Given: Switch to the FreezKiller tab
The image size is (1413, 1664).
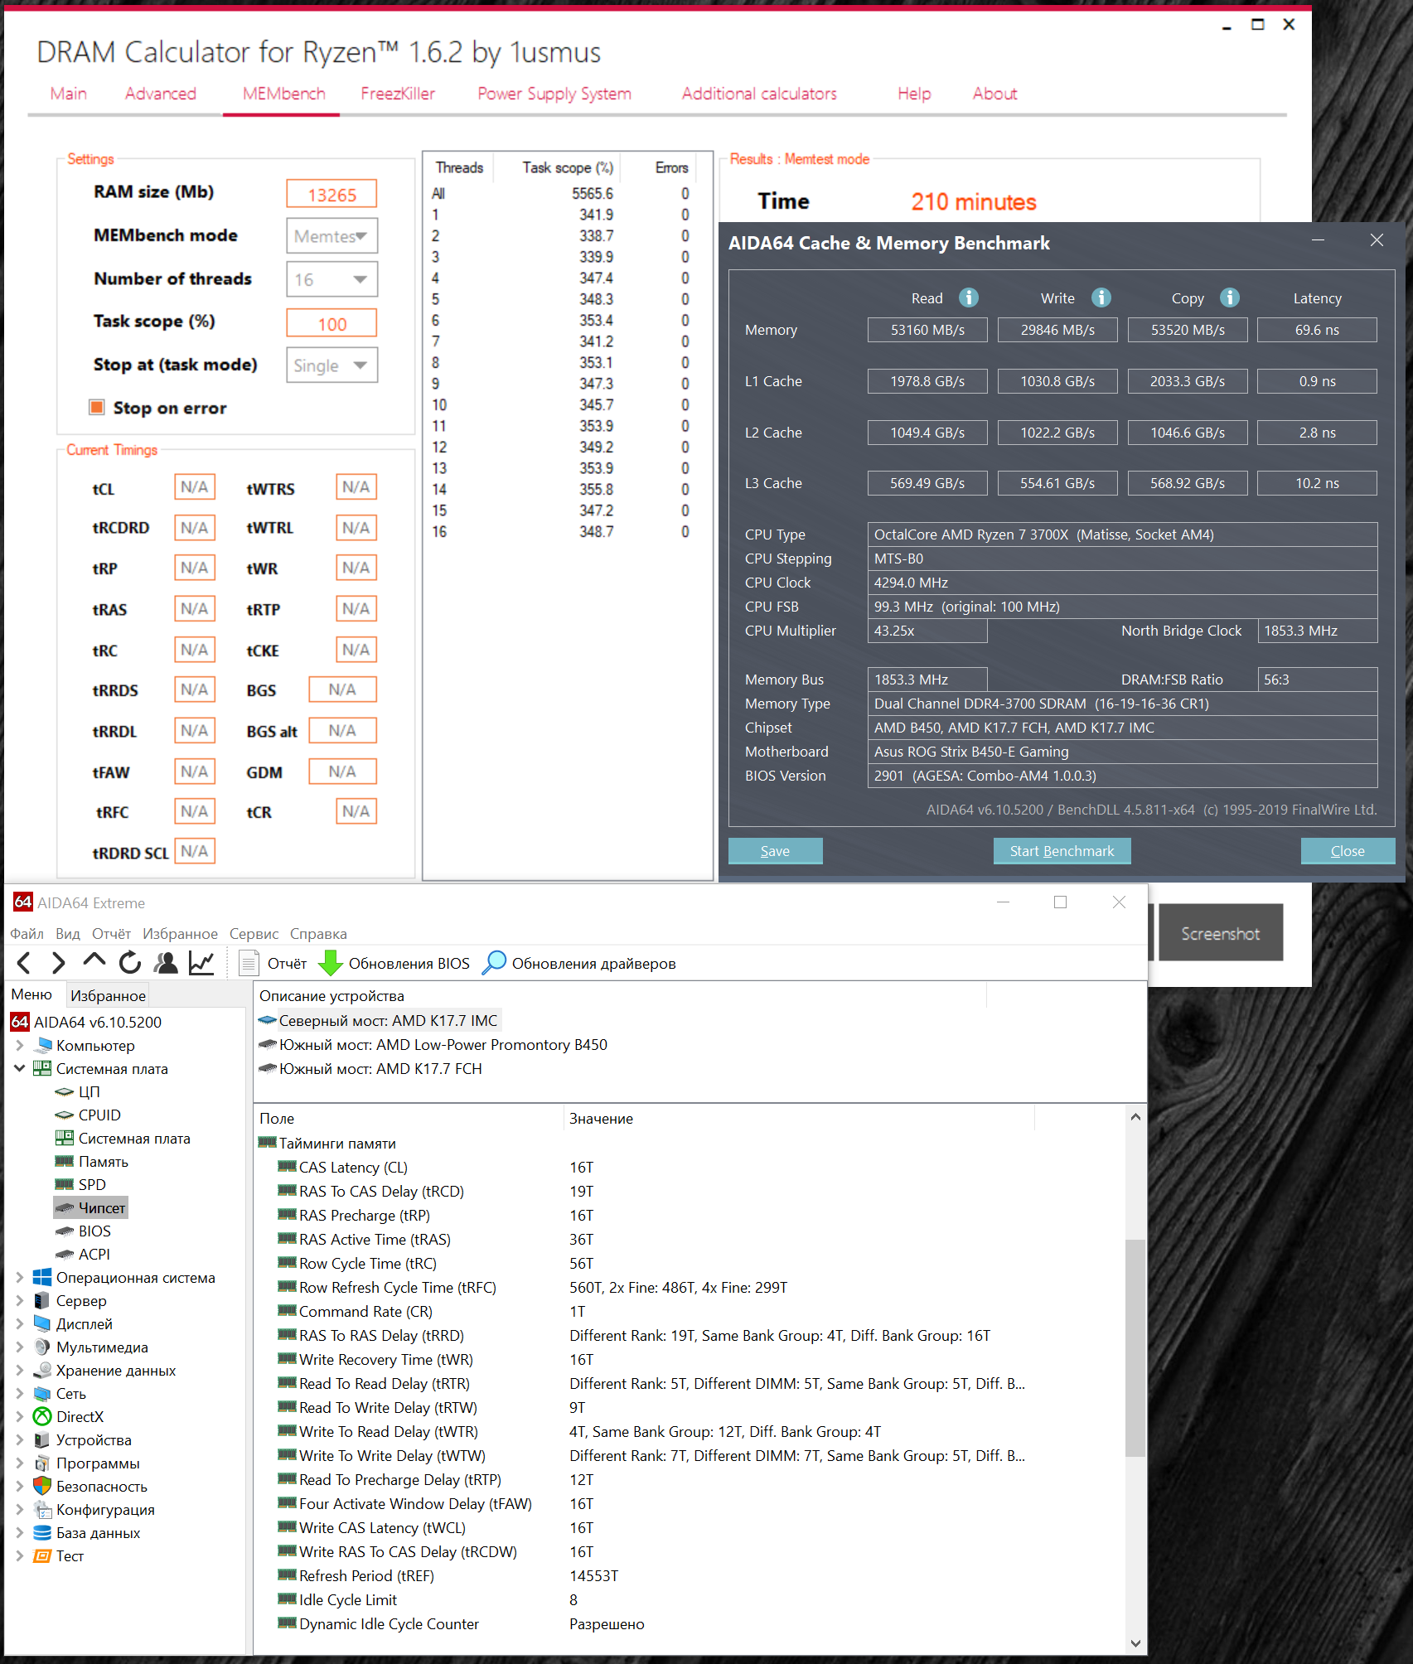Looking at the screenshot, I should [398, 94].
